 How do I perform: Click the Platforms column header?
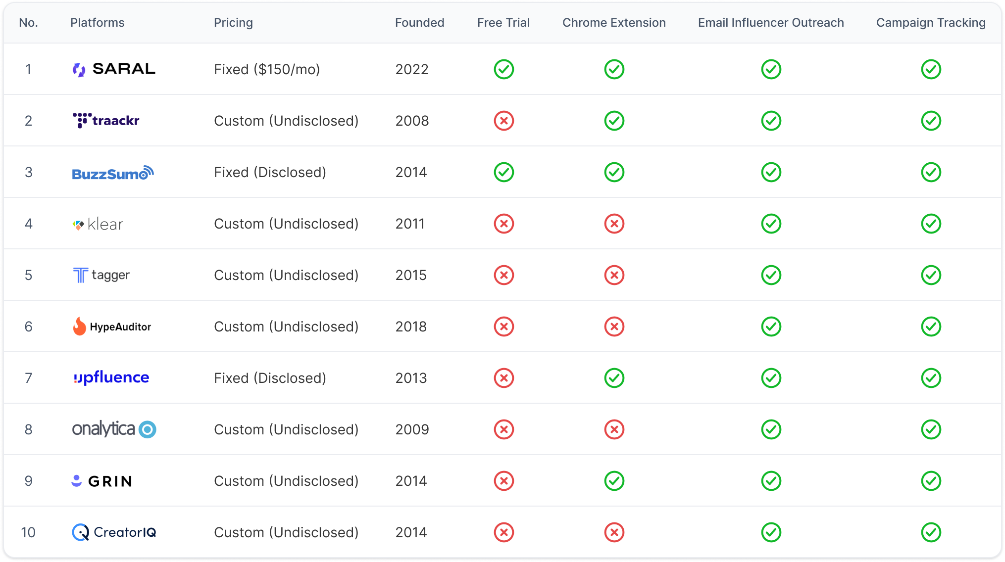98,23
